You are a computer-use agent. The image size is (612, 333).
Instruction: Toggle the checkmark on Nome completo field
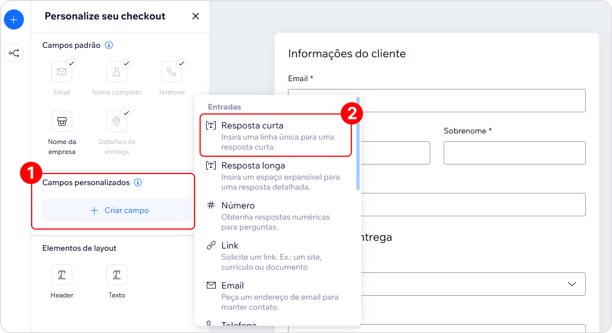coord(126,63)
